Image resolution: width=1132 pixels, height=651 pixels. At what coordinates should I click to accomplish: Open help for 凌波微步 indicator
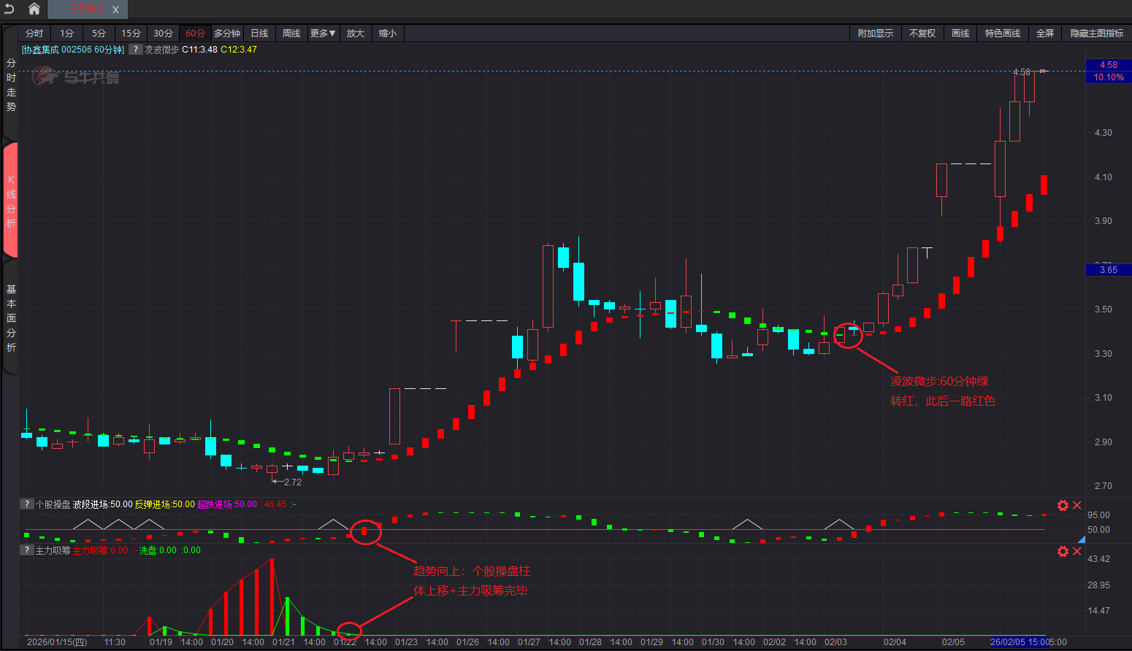tap(136, 50)
